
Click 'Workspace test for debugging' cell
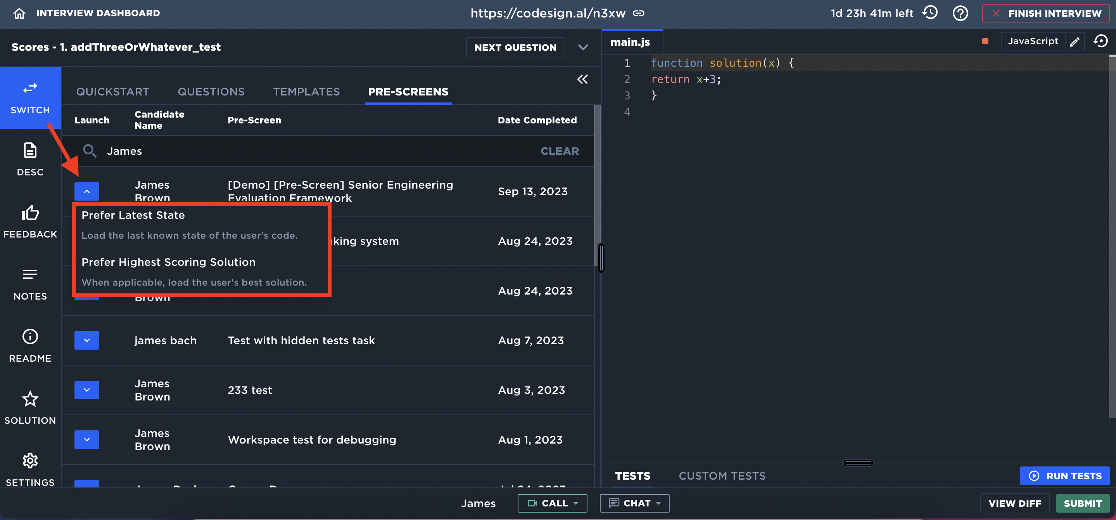click(x=312, y=440)
